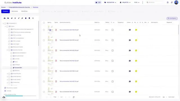
Task: Click the Liste/Aperçu view button
Action: click(x=172, y=18)
